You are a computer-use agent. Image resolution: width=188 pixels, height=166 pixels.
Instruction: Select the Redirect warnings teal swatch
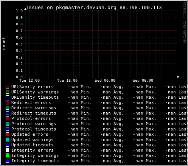point(8,108)
